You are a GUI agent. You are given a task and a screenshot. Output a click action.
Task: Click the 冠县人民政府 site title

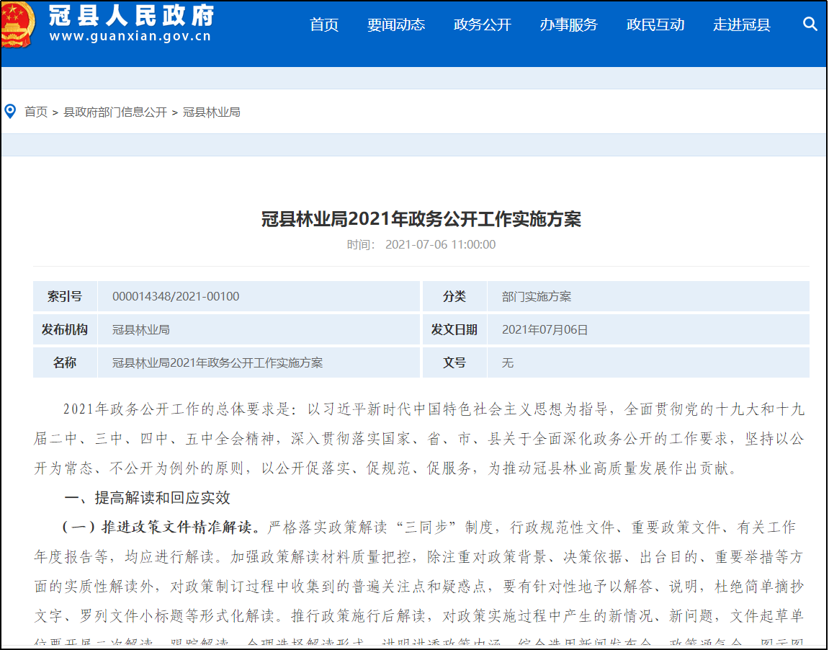point(132,15)
